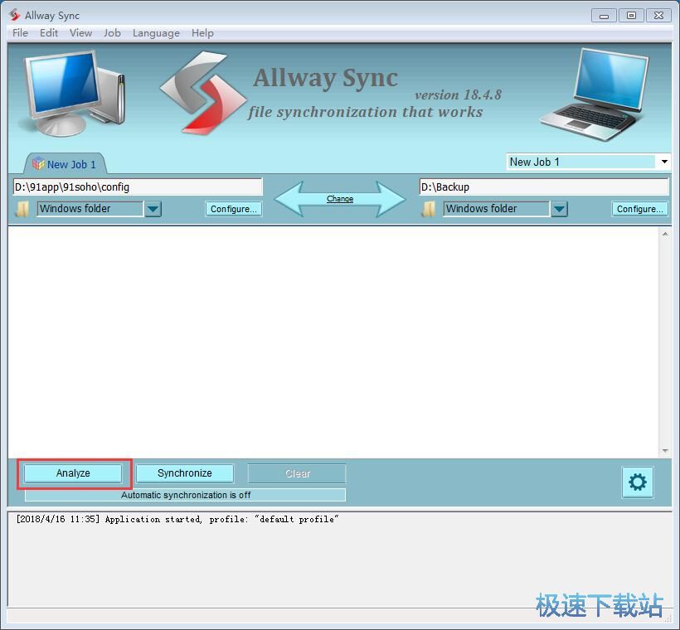Click the left Configure... button
The height and width of the screenshot is (630, 680).
tap(234, 209)
